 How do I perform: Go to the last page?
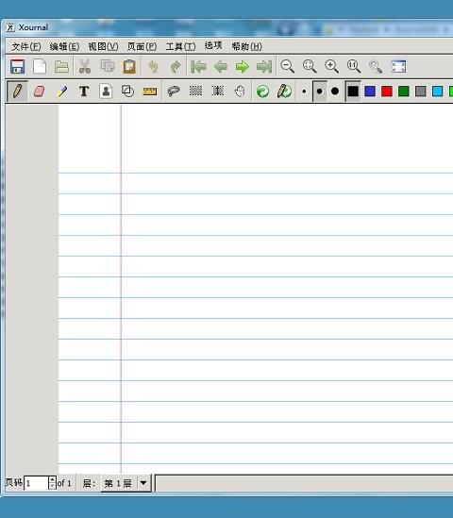pyautogui.click(x=264, y=66)
